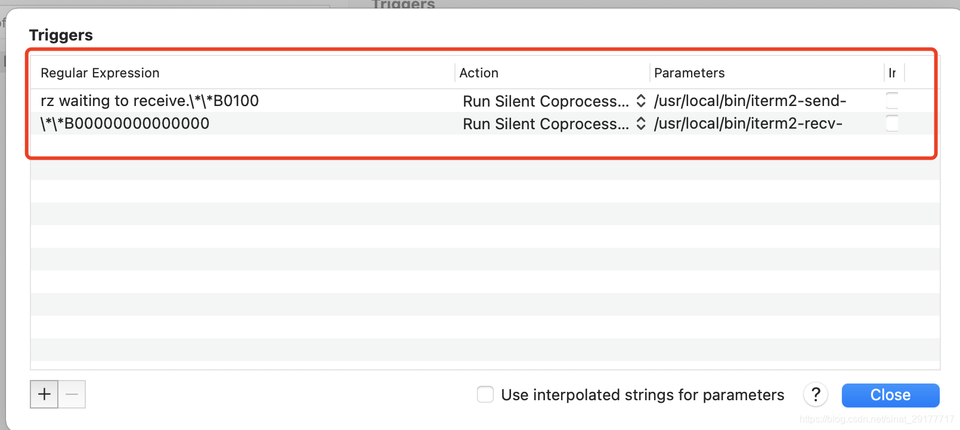Select the Parameters column header
The image size is (960, 430).
[689, 73]
